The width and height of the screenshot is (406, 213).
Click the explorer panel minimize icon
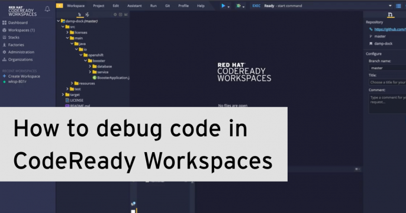[126, 15]
